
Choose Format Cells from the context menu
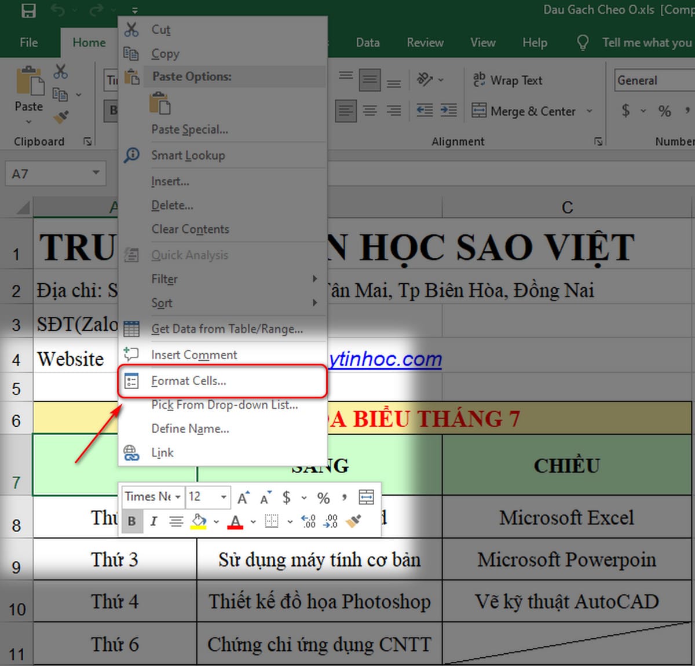189,381
